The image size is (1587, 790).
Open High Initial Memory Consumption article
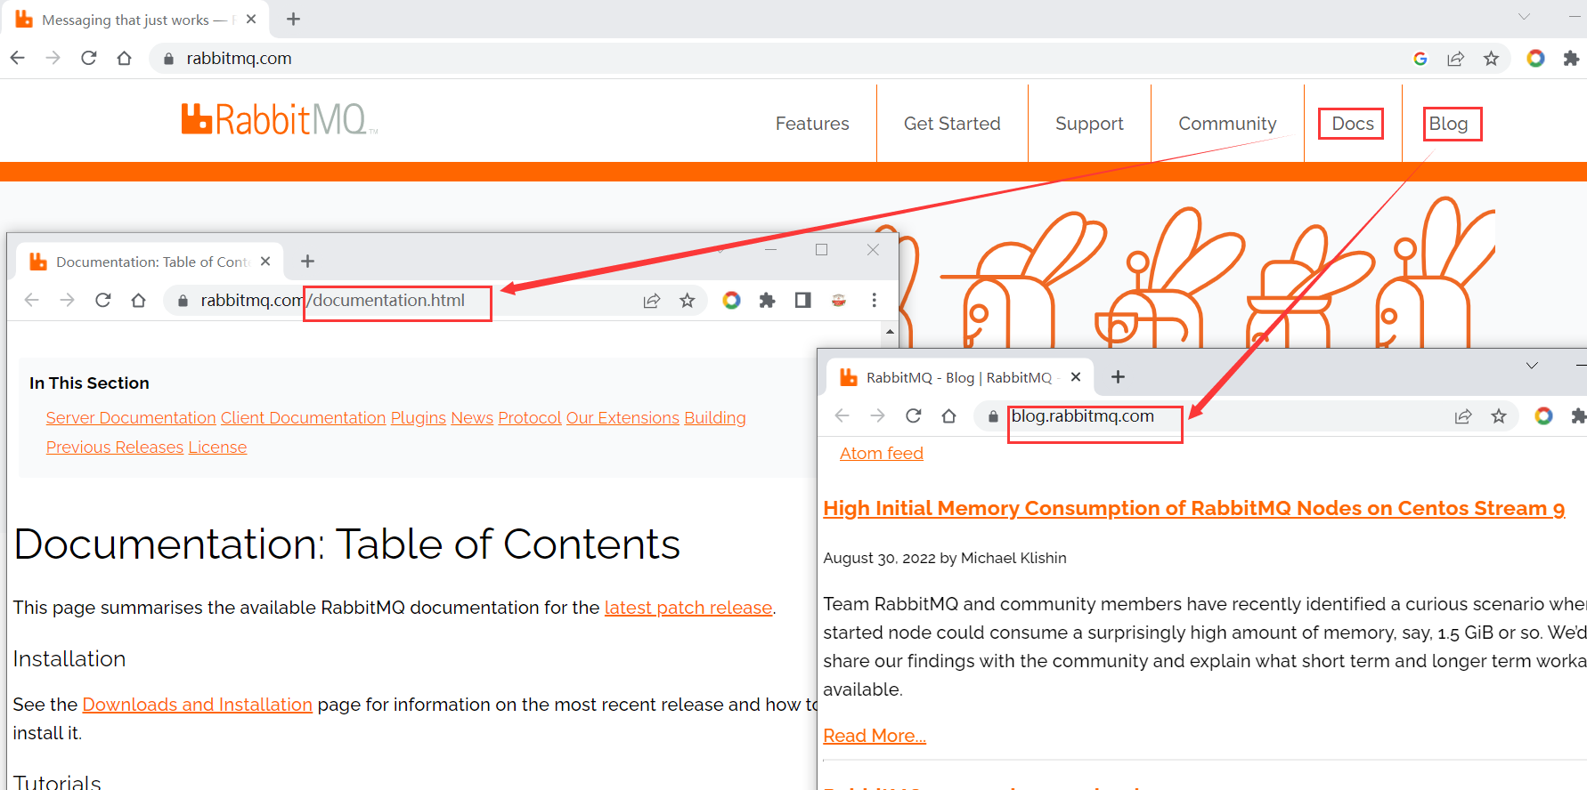click(1194, 508)
